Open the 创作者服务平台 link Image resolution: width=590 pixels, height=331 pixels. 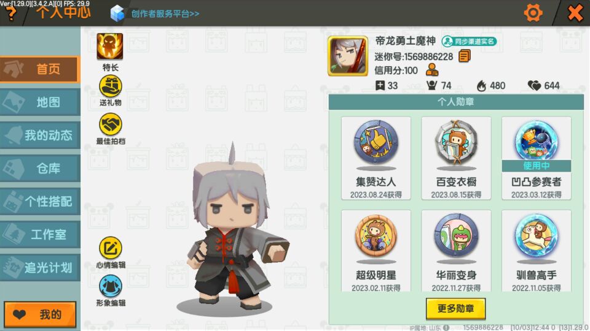pos(165,14)
